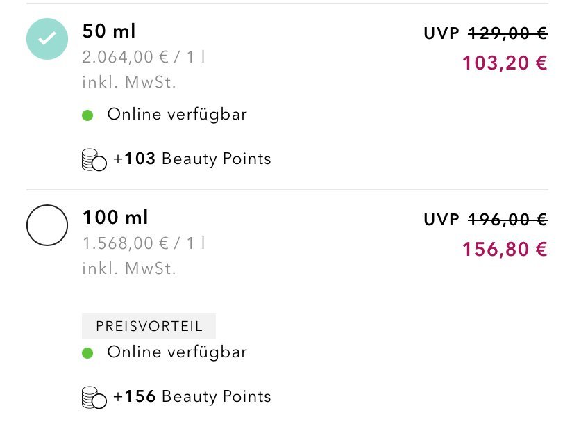Click the "50 ml" size label
The width and height of the screenshot is (572, 422).
tap(109, 31)
